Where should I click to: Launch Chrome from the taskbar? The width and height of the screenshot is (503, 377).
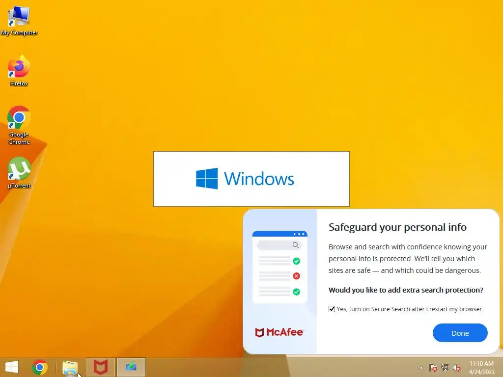point(40,367)
